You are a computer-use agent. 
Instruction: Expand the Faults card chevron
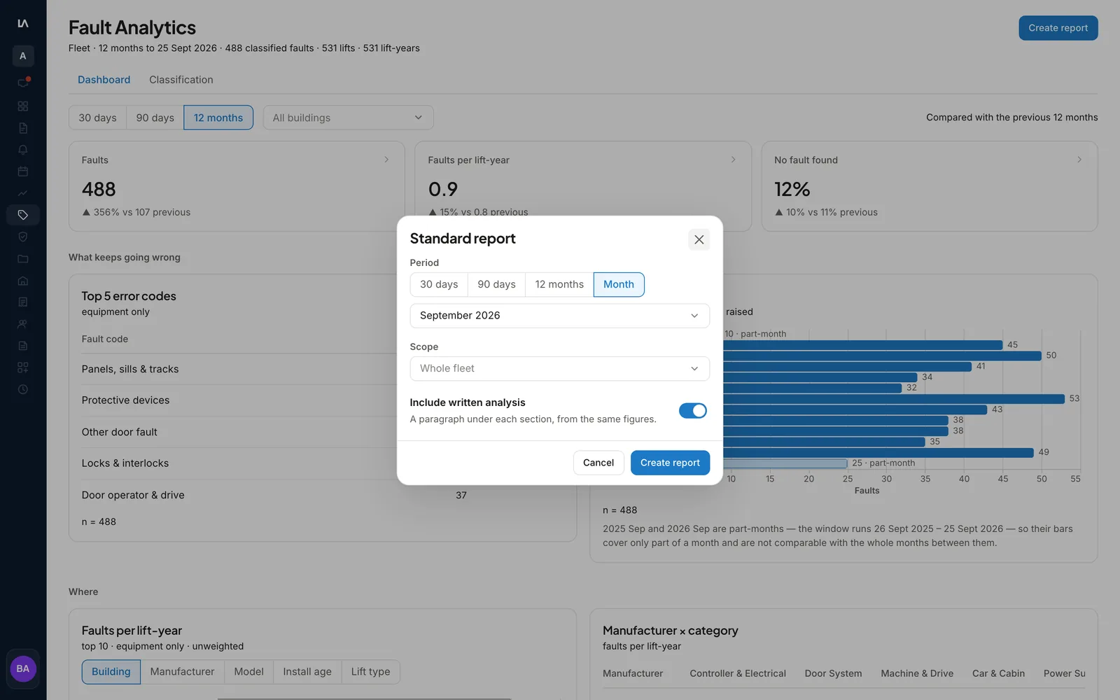click(386, 160)
